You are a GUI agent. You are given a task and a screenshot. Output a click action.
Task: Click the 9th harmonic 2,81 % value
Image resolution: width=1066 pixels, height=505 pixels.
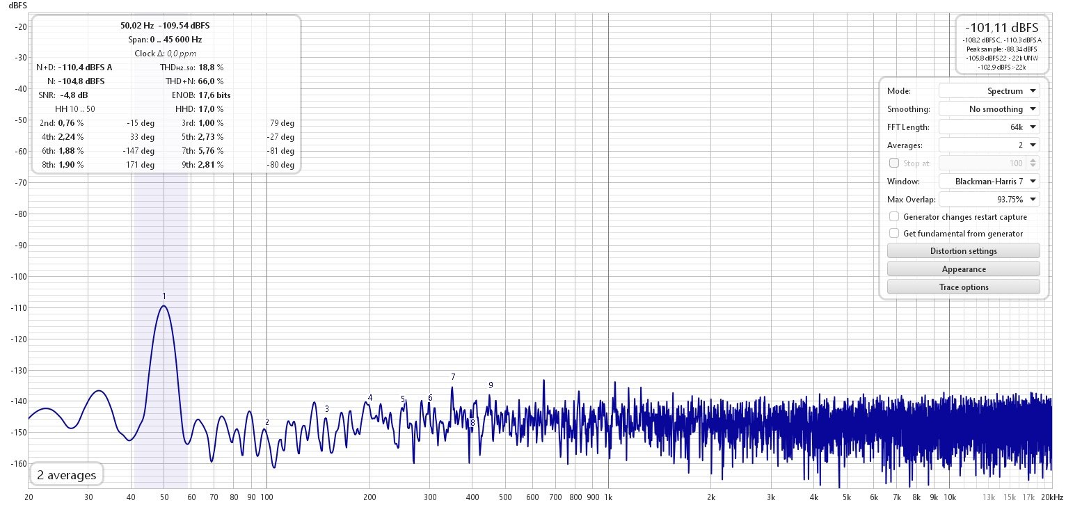point(212,165)
